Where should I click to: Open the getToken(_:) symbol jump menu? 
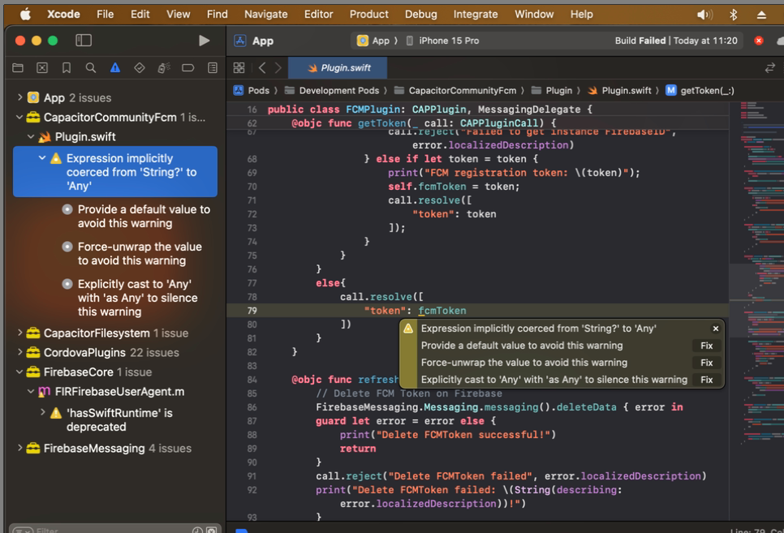[x=700, y=91]
